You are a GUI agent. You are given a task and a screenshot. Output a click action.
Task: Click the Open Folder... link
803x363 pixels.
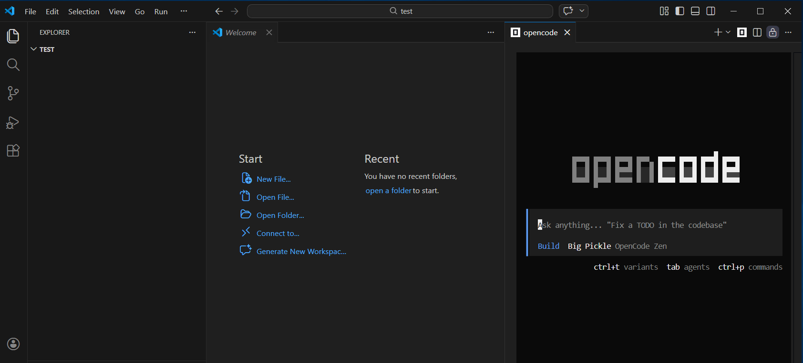click(280, 215)
